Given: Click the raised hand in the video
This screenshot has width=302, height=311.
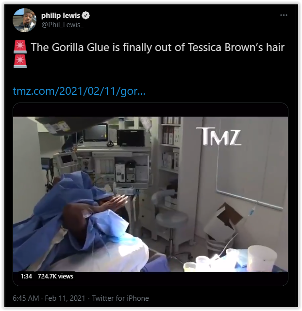Looking at the screenshot, I should pos(117,202).
